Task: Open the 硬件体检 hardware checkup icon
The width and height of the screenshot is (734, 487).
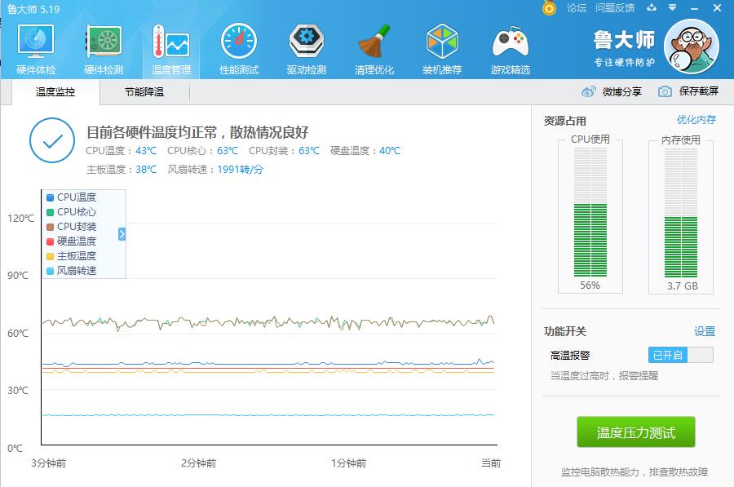Action: coord(33,45)
